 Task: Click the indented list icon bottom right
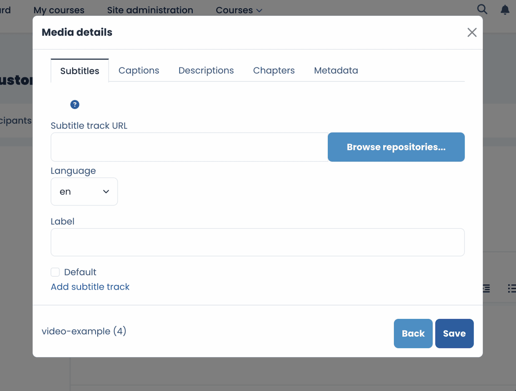(485, 288)
